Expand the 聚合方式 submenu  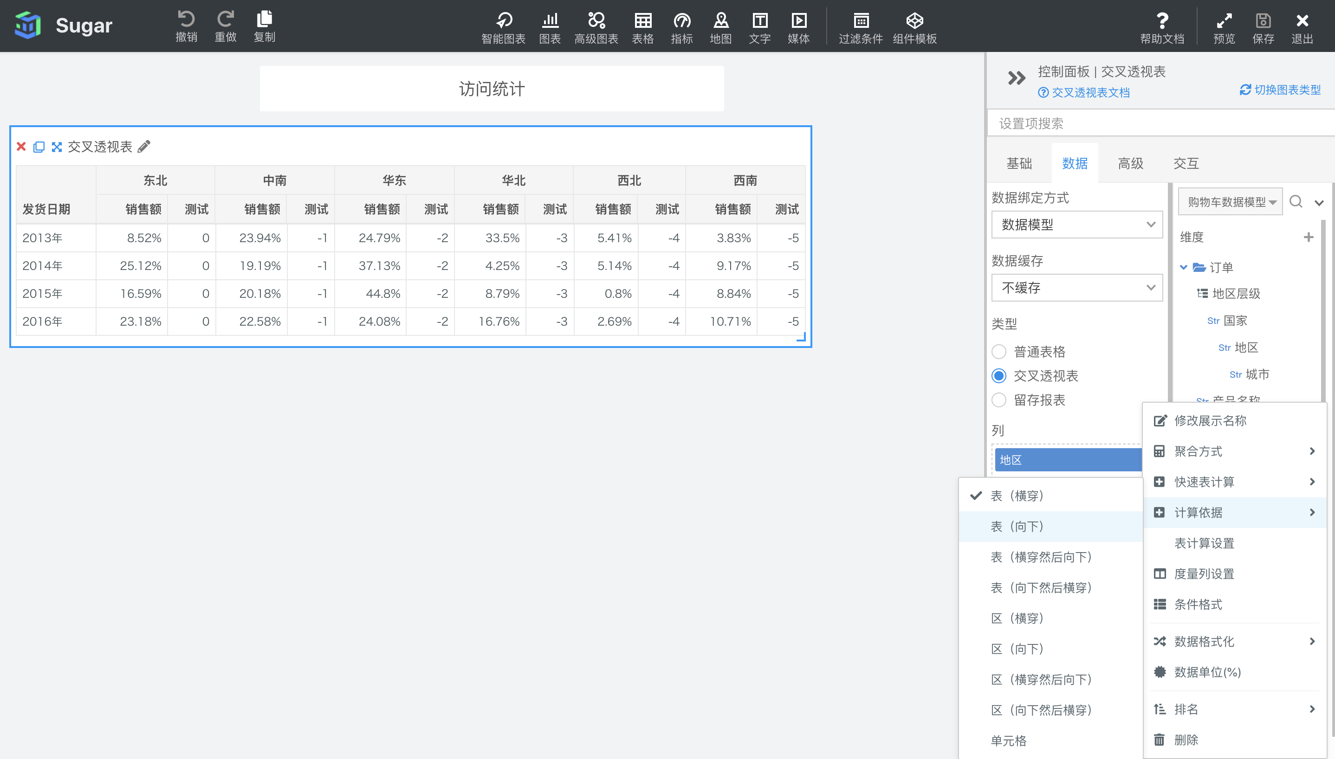click(x=1234, y=451)
